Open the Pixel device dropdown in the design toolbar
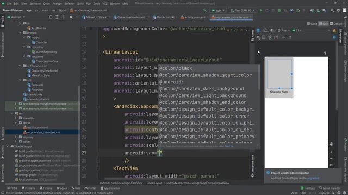 point(284,30)
